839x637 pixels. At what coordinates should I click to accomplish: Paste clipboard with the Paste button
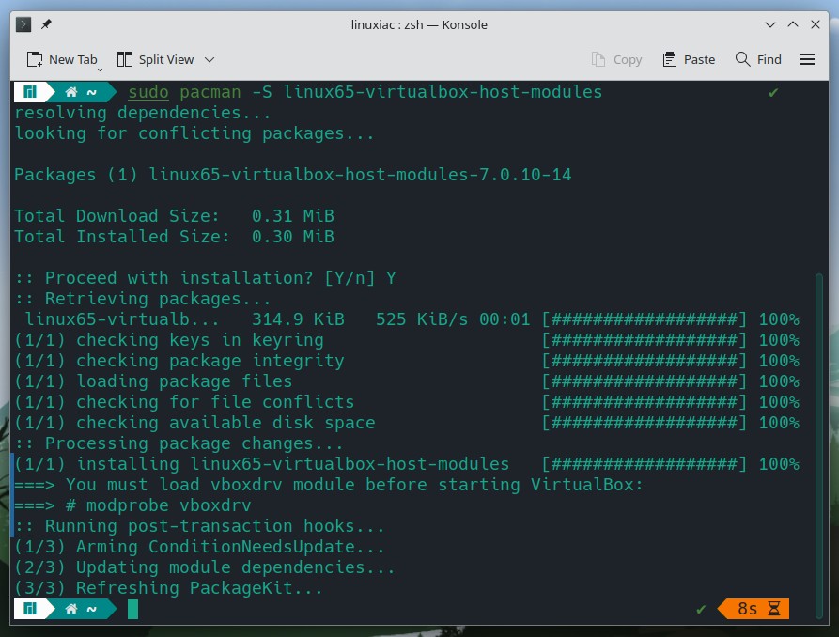click(689, 59)
